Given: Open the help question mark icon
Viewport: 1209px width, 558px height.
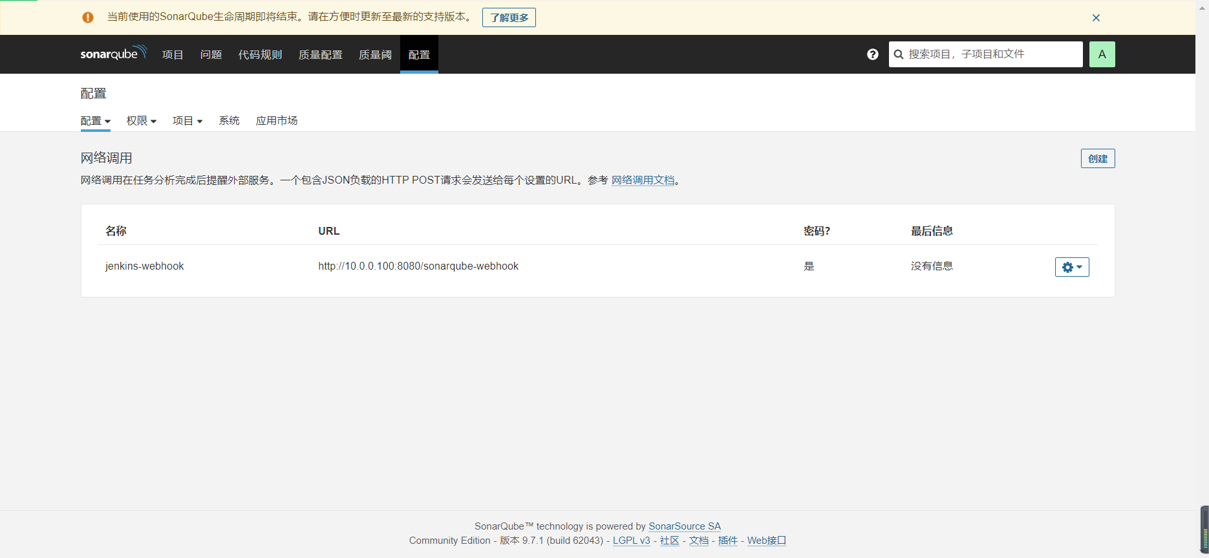Looking at the screenshot, I should (x=873, y=54).
